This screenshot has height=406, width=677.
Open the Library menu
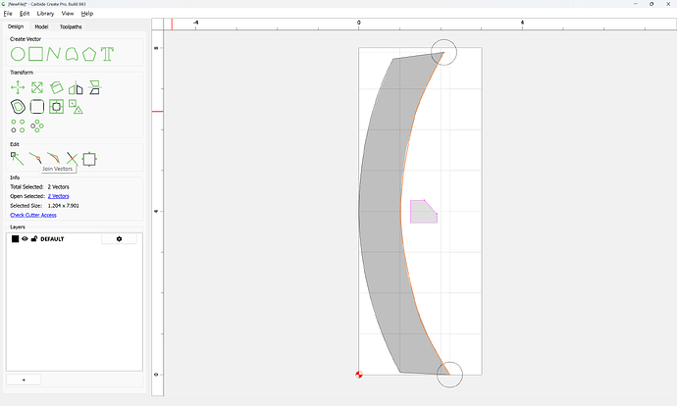45,14
